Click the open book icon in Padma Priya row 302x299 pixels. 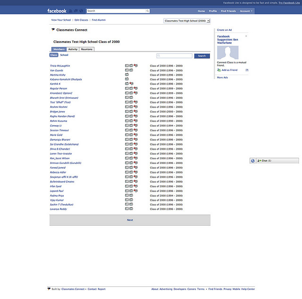131,195
